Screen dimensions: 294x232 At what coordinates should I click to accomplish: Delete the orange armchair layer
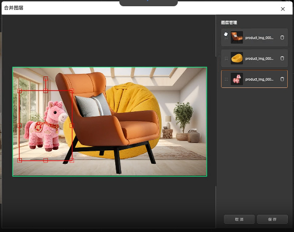click(282, 37)
